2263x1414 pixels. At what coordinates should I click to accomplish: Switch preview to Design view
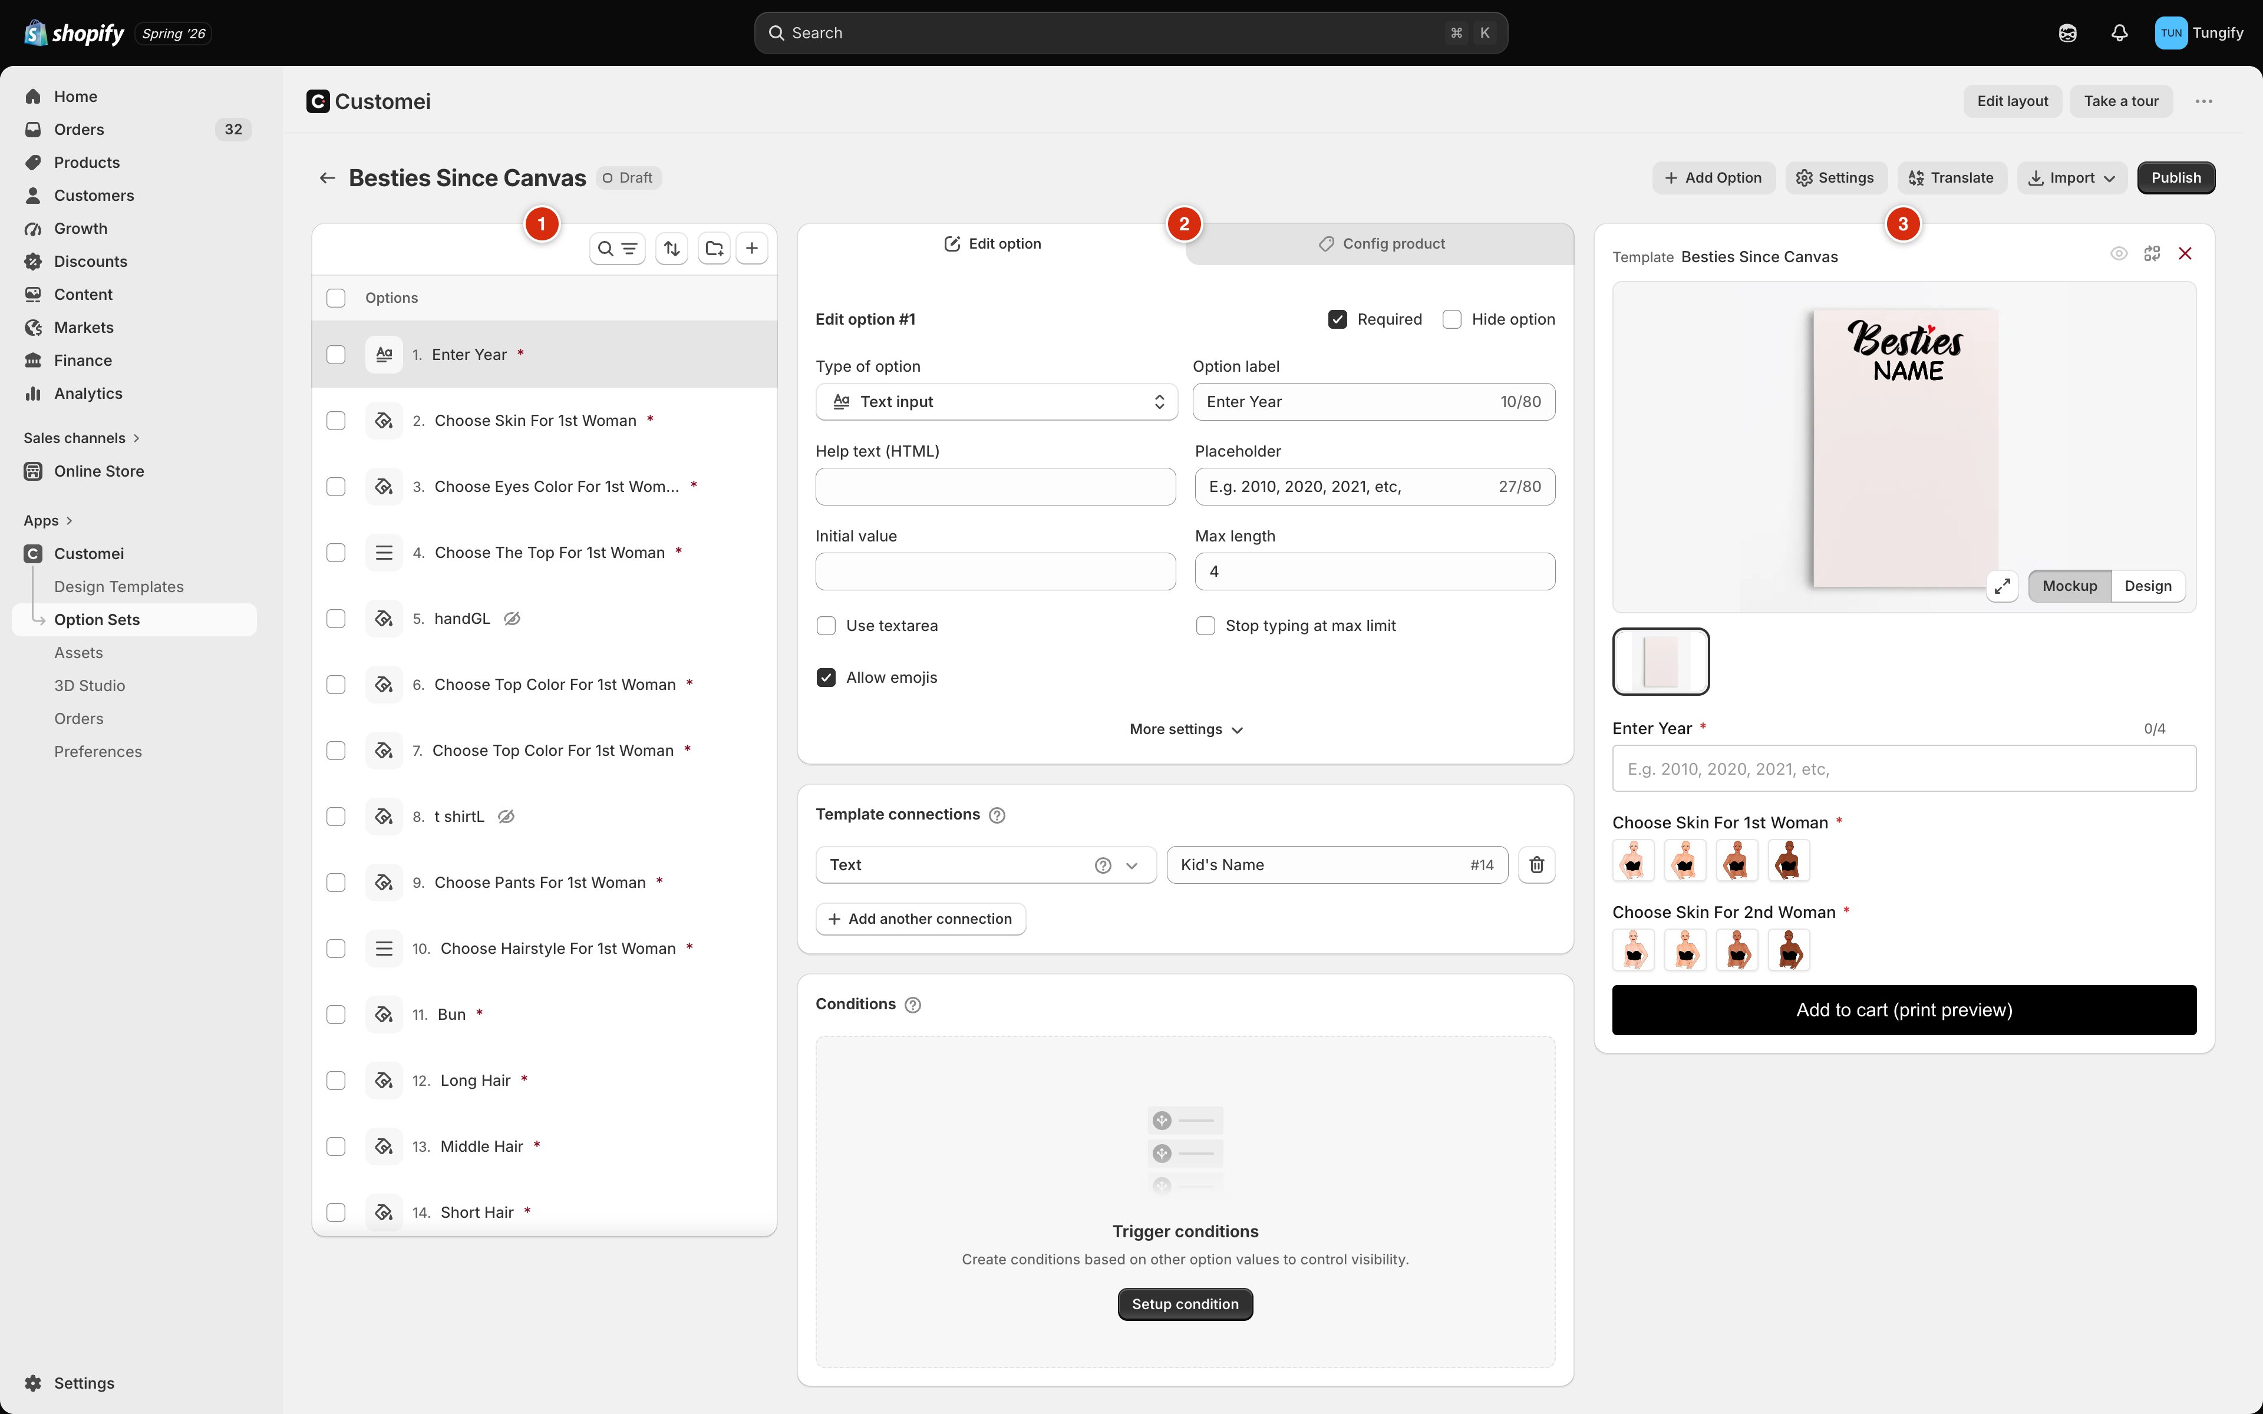[2147, 586]
